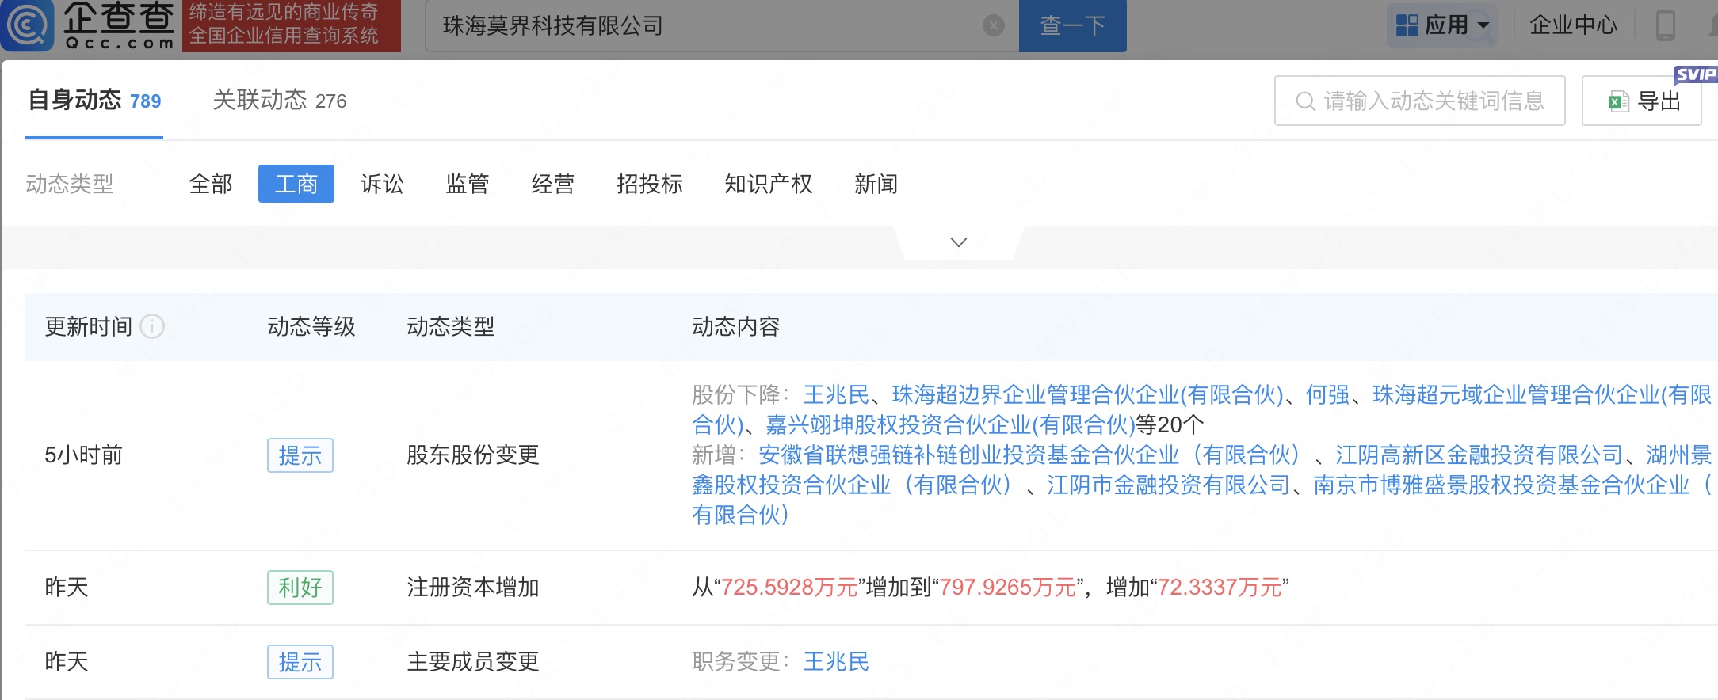Open 江阴市金融投资有限公司 link
1718x700 pixels.
[1169, 485]
